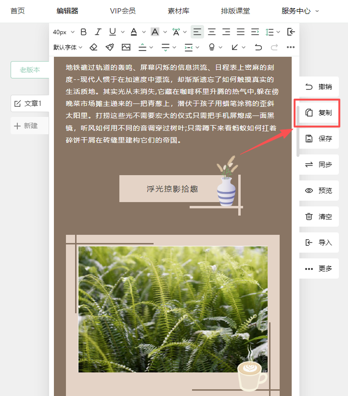Open the VIP会员 tab
Image resolution: width=348 pixels, height=396 pixels.
(x=122, y=11)
